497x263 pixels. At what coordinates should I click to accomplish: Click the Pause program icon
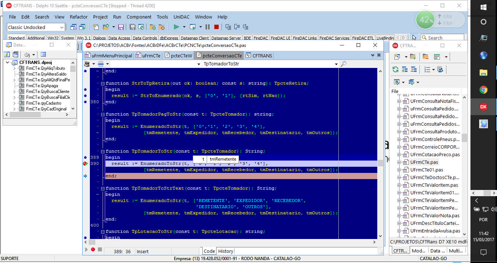pyautogui.click(x=207, y=27)
